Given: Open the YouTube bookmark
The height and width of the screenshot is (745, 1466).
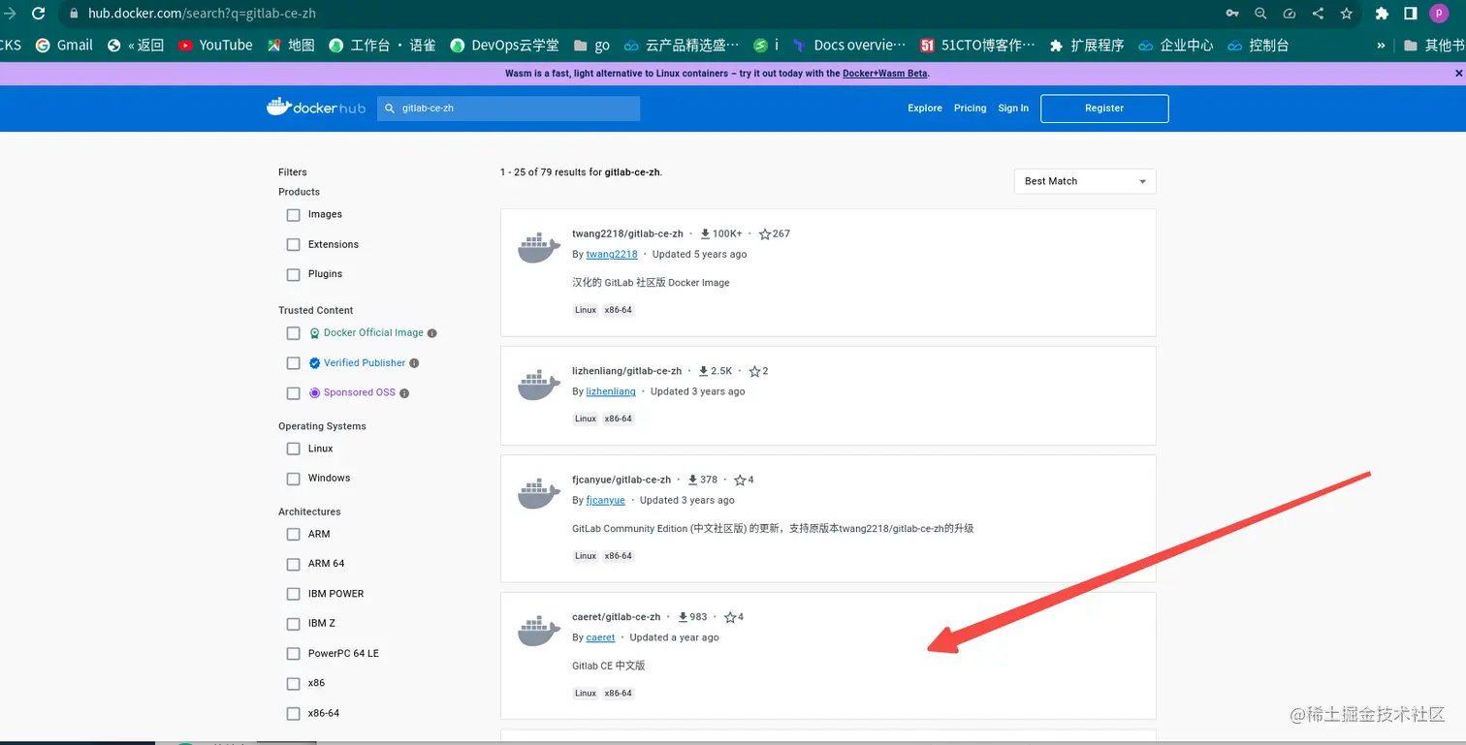Looking at the screenshot, I should pyautogui.click(x=215, y=45).
